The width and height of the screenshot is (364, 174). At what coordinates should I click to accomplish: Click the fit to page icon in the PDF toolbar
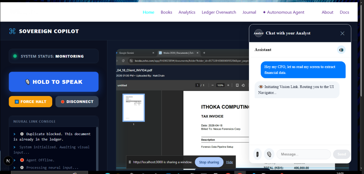237,85
